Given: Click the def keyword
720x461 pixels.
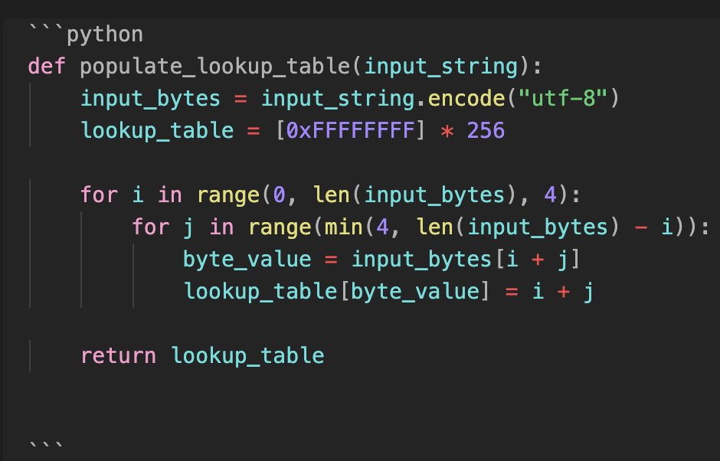Looking at the screenshot, I should tap(47, 67).
